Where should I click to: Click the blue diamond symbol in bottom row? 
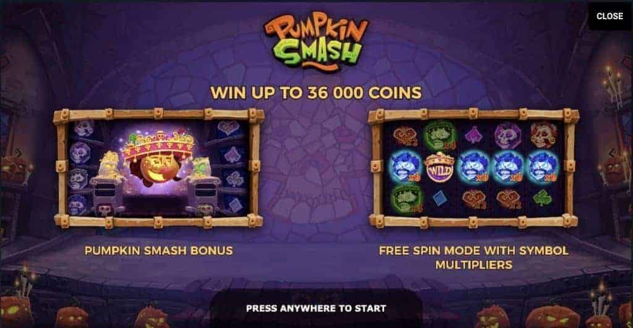pyautogui.click(x=440, y=198)
